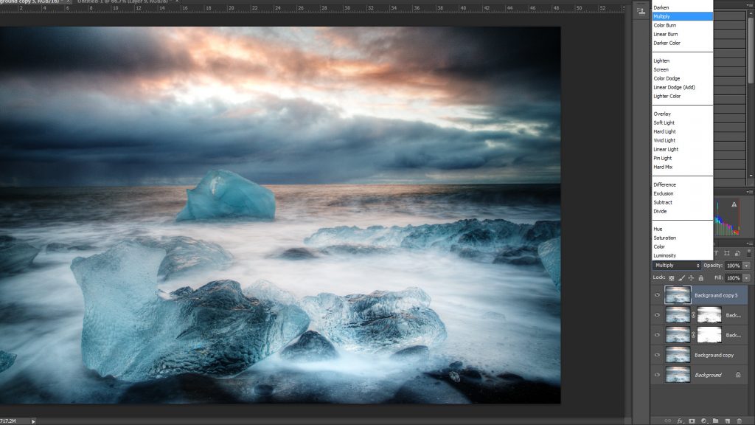Lock all with the padlock icon
The height and width of the screenshot is (425, 755).
coord(701,278)
